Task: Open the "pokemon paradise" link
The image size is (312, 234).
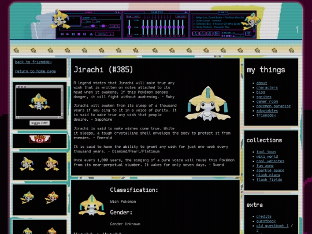Action: [273, 106]
